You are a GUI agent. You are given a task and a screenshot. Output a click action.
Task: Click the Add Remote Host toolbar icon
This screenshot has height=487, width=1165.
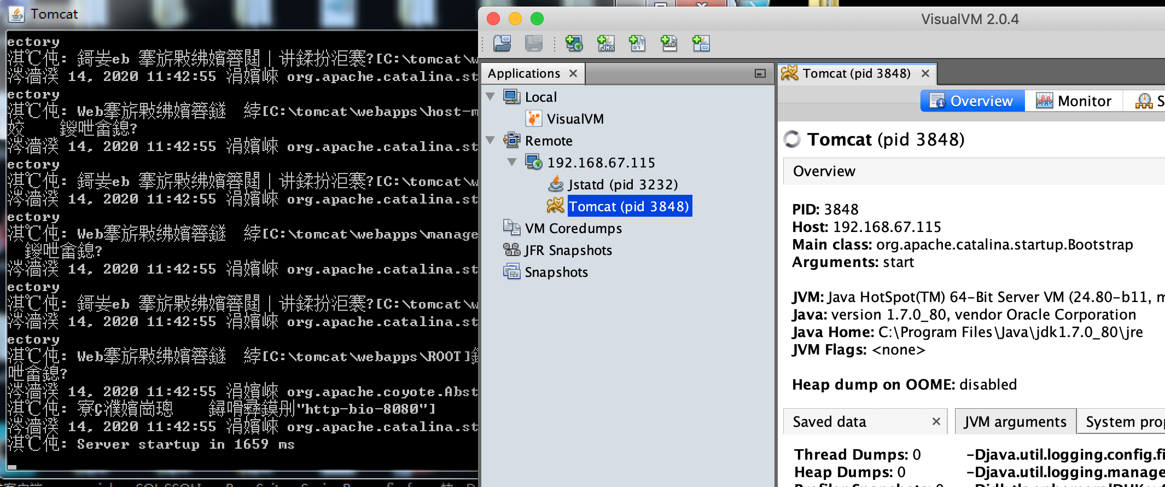574,43
